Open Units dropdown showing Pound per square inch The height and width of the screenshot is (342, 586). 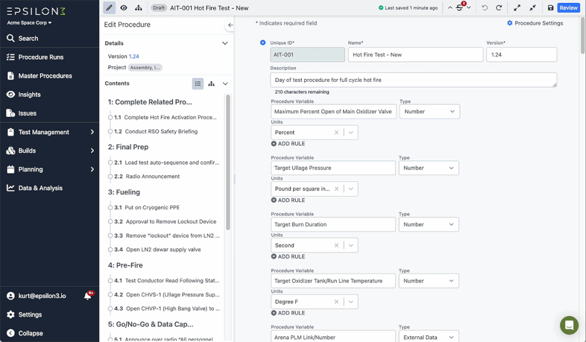[314, 189]
